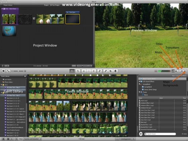Click the edit tool beside the arrow tool
The image size is (188, 141).
78,71
